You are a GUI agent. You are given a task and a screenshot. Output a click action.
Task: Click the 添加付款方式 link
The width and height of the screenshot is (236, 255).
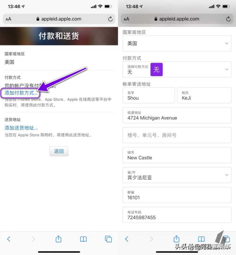[21, 93]
